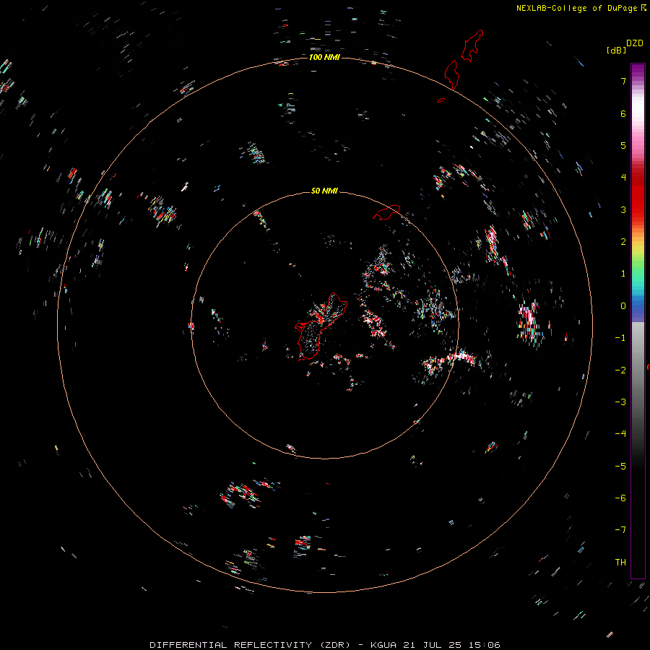Click the 5 value on color scale

coord(623,145)
